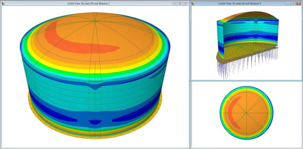The width and height of the screenshot is (303, 149).
Task: Select the Window 4 title bar text
Action: tap(239, 4)
